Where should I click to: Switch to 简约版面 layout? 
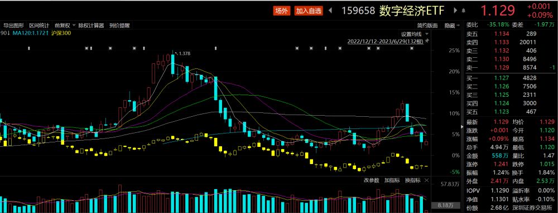(x=427, y=26)
